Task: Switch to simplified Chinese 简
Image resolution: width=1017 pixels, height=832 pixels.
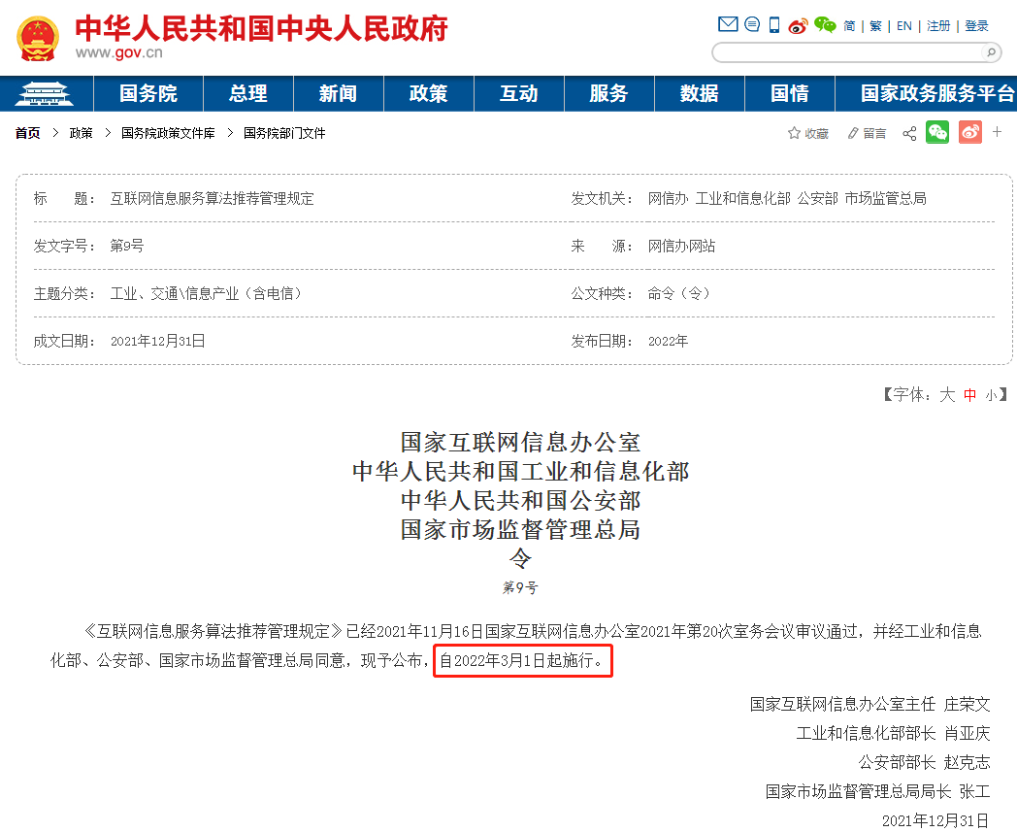Action: [849, 26]
